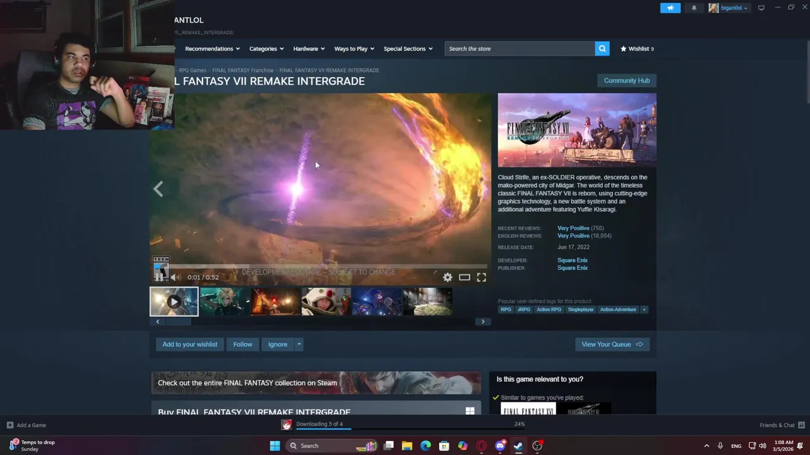
Task: Follow this game
Action: pyautogui.click(x=242, y=344)
